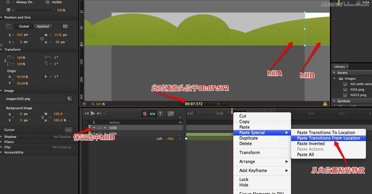Open Add Keyframe submenu
This screenshot has height=194, width=372.
pyautogui.click(x=262, y=171)
